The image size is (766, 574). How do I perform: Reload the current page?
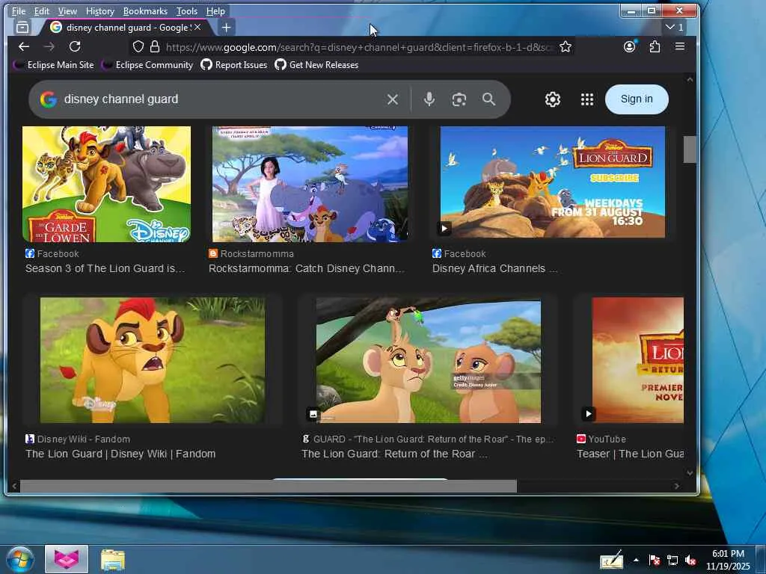75,46
